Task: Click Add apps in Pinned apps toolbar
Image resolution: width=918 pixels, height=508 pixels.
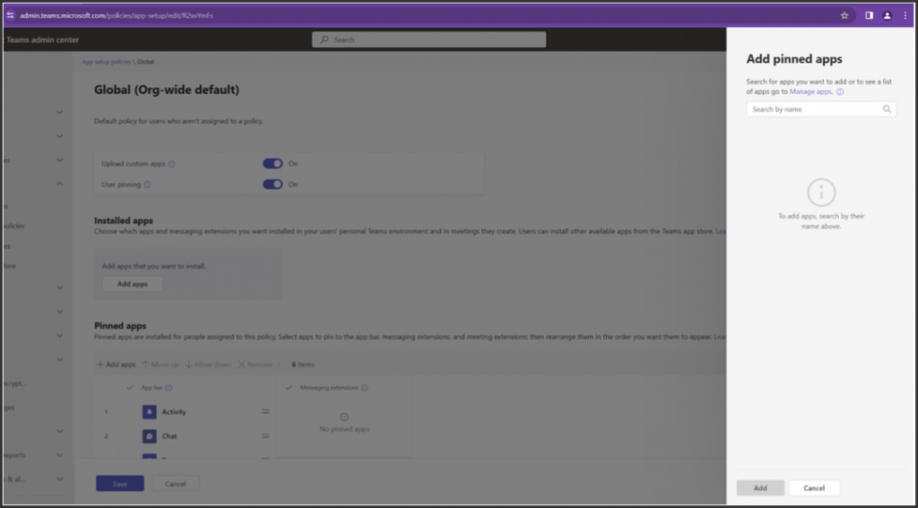Action: (x=116, y=365)
